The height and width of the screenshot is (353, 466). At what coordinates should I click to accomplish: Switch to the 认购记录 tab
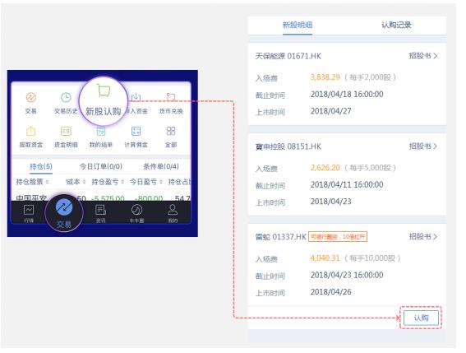click(396, 25)
